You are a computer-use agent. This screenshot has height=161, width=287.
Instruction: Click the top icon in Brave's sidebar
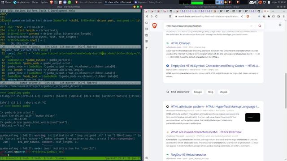147,23
